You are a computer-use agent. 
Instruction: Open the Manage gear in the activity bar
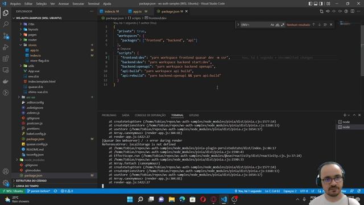(6, 183)
